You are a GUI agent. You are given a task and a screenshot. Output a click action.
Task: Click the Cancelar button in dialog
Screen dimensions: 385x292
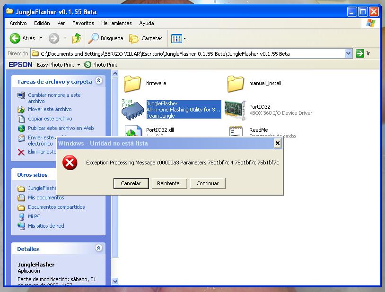point(131,183)
